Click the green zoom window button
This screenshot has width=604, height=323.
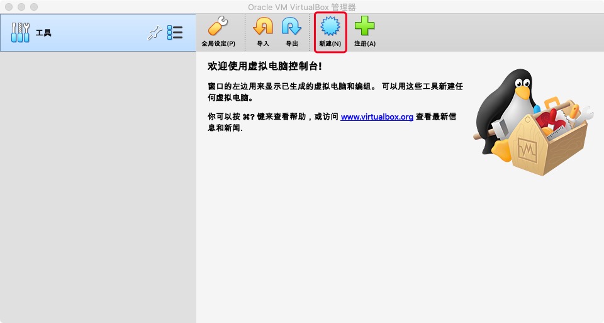(34, 7)
